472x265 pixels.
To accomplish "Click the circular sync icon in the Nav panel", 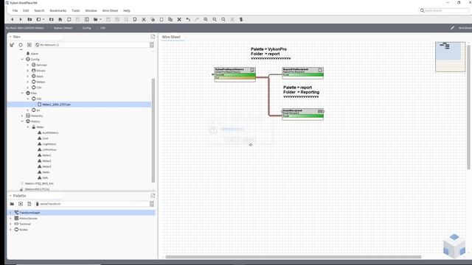I will coord(21,45).
